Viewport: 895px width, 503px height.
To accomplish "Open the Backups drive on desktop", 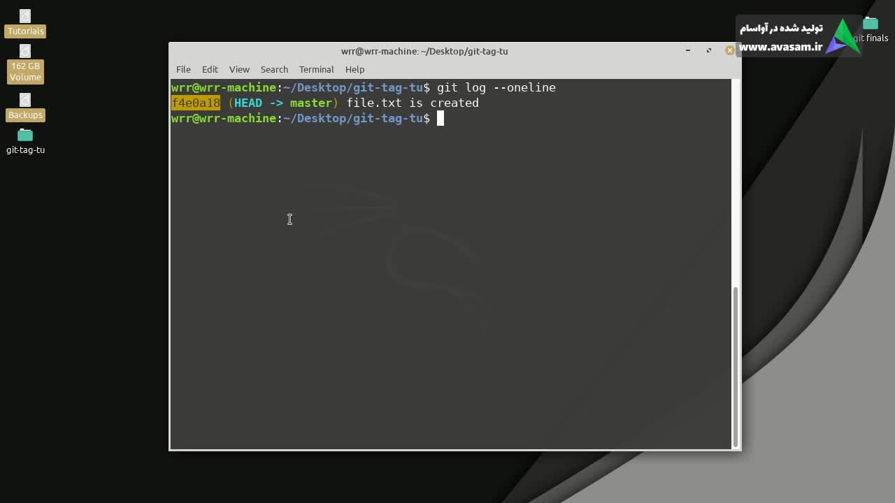I will pyautogui.click(x=25, y=101).
